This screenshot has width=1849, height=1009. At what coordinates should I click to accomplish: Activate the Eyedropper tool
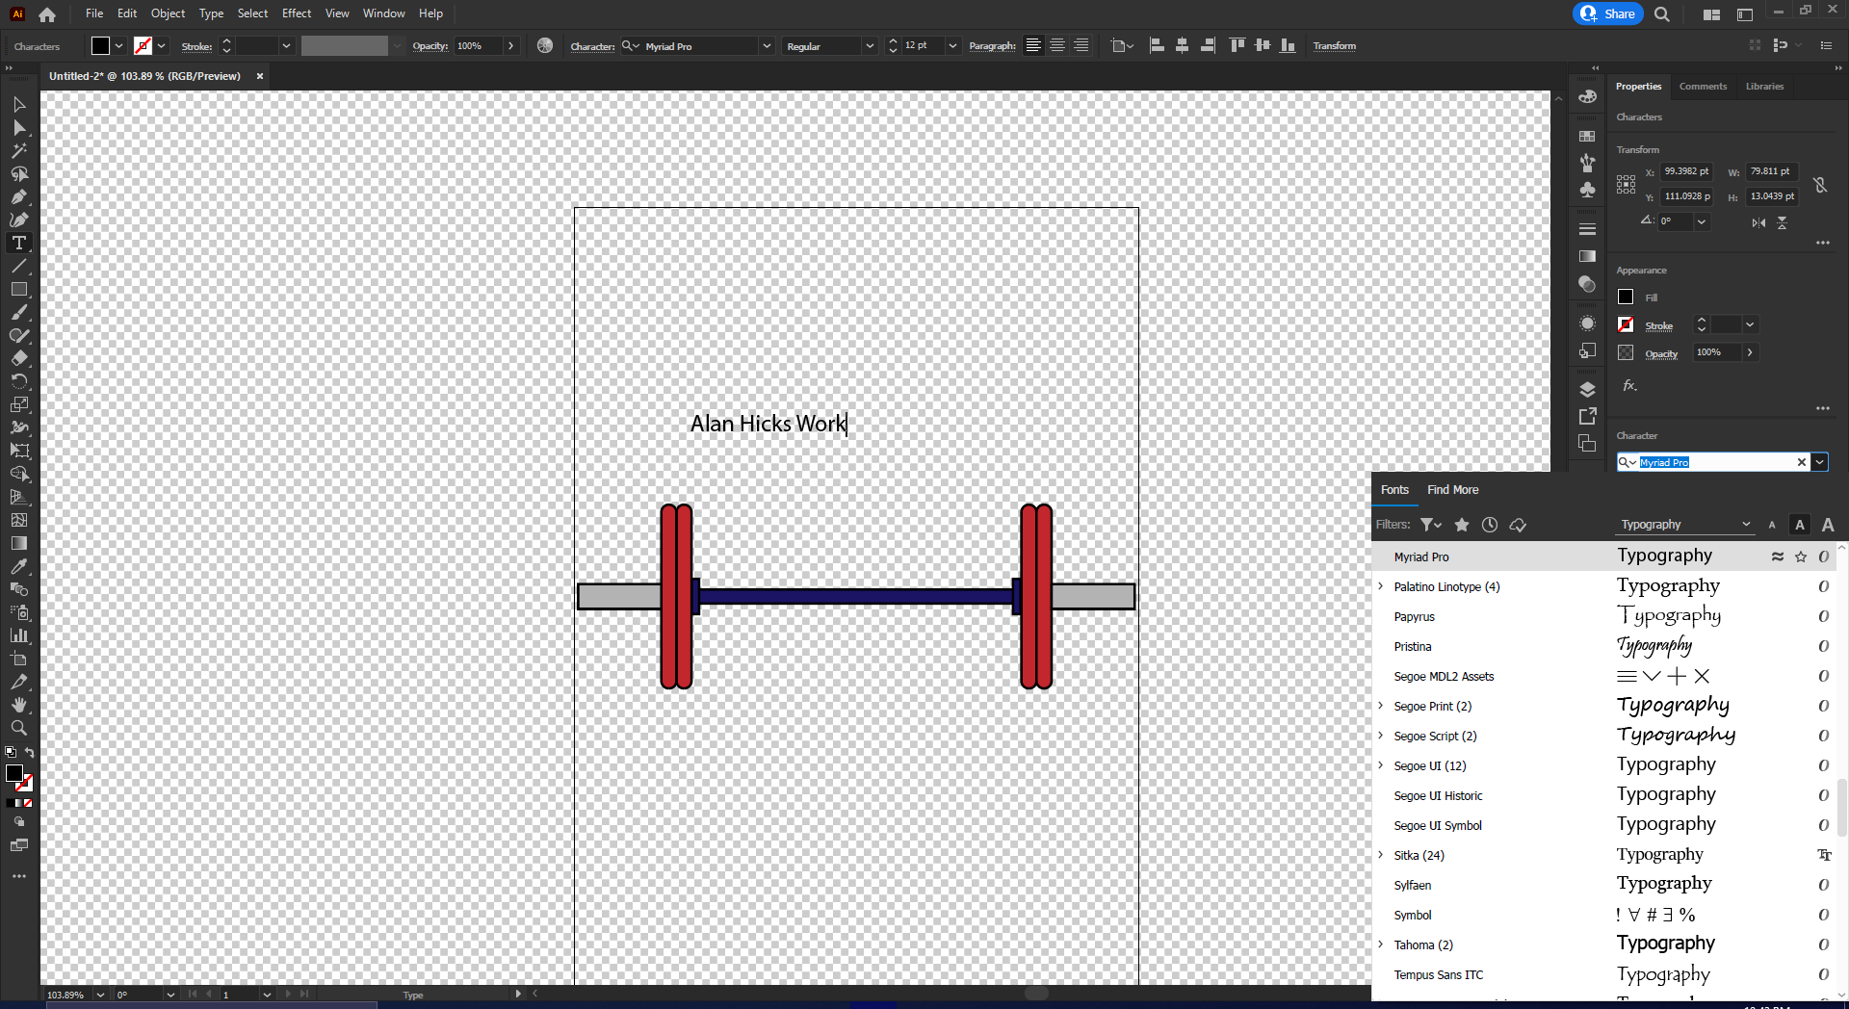(x=19, y=567)
